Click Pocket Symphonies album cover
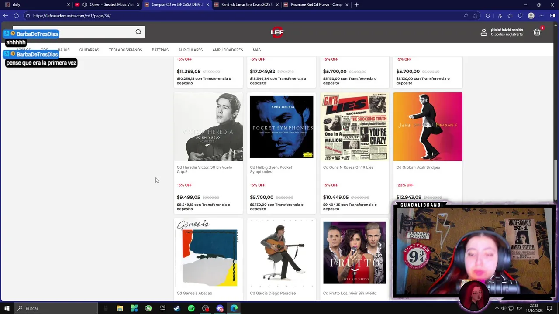The height and width of the screenshot is (314, 559). point(281,127)
